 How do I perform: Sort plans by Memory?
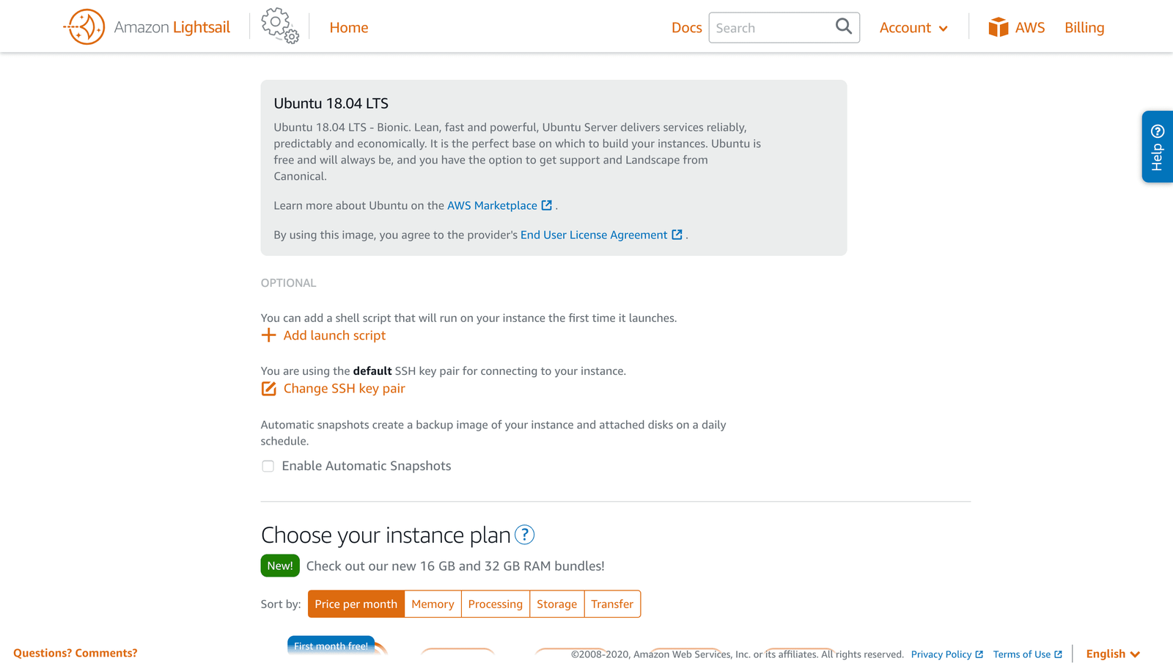pos(433,604)
